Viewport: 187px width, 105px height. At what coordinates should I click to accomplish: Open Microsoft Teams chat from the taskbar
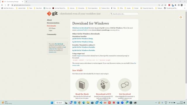coord(71,102)
